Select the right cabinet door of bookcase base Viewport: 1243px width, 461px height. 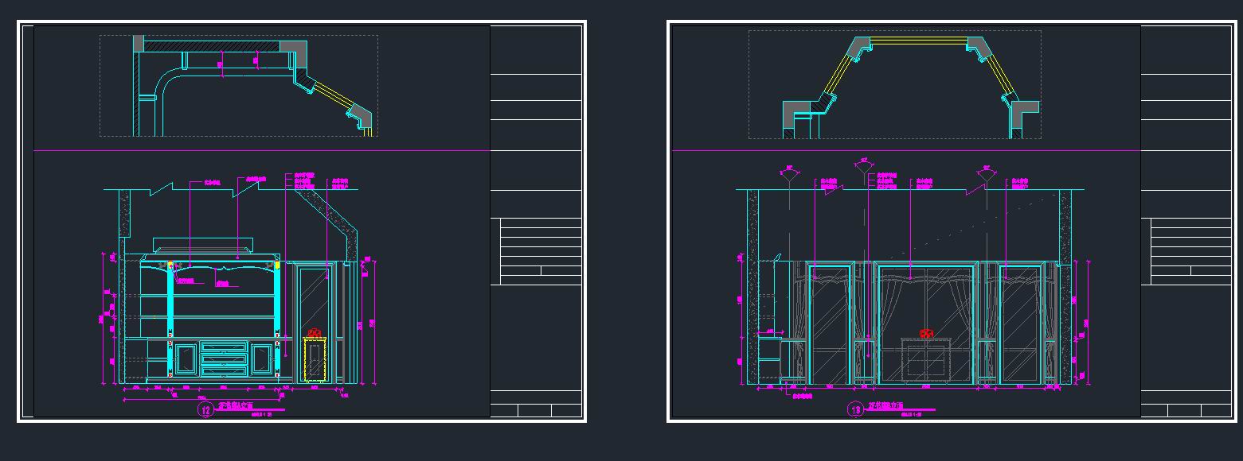coord(262,358)
